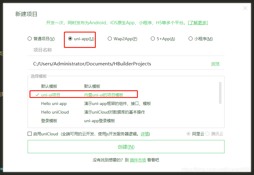
Task: Close the 新建项目 dialog with the X
Action: (245, 8)
